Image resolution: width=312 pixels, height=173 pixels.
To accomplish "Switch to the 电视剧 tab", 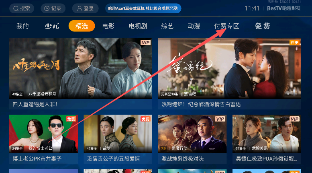I will [138, 26].
